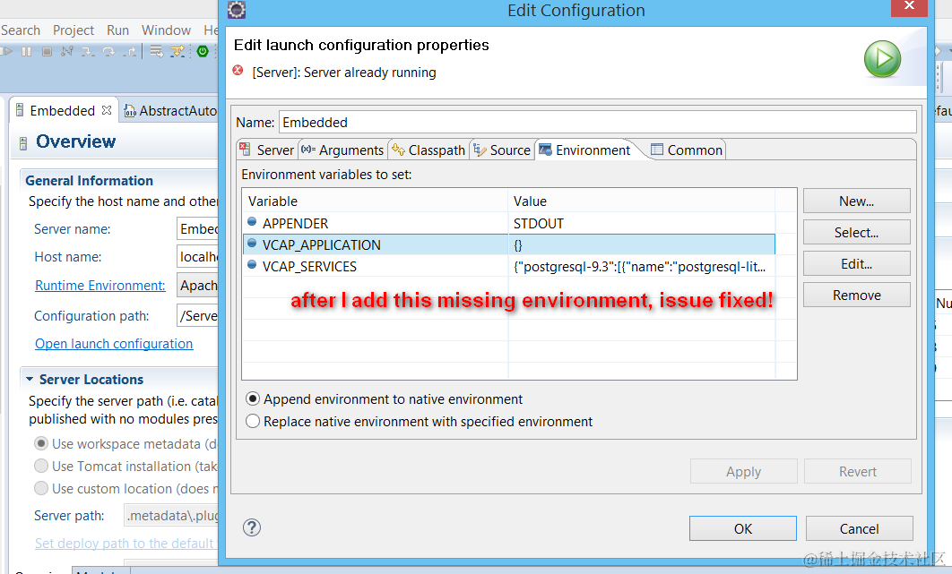Click the server icon beside Overview heading
The height and width of the screenshot is (574, 952).
pos(23,143)
